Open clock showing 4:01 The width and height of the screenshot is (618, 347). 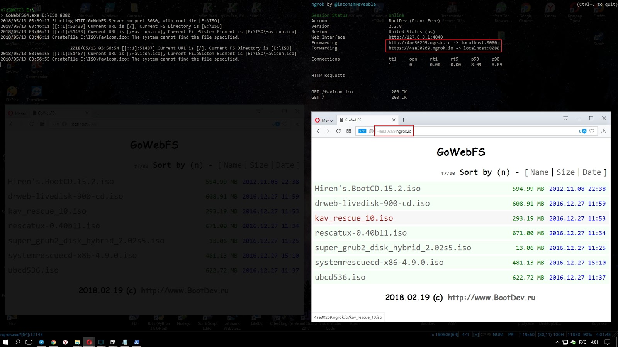pos(594,342)
